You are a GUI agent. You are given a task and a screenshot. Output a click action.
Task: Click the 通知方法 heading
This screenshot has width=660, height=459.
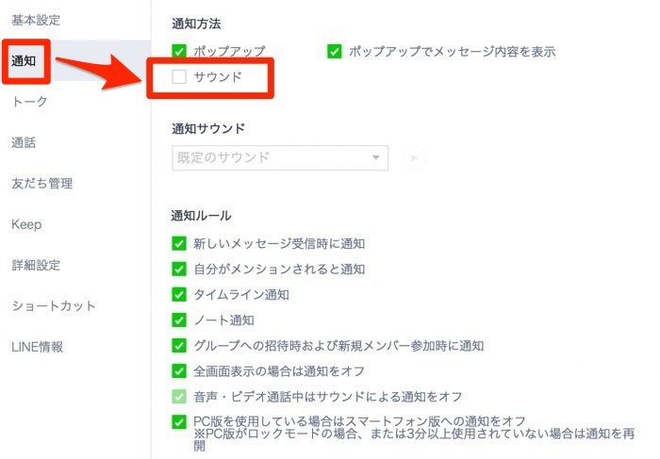(196, 24)
